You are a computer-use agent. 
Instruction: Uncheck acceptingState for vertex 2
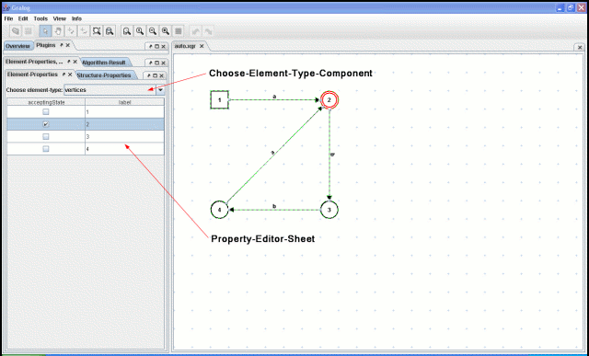[46, 124]
